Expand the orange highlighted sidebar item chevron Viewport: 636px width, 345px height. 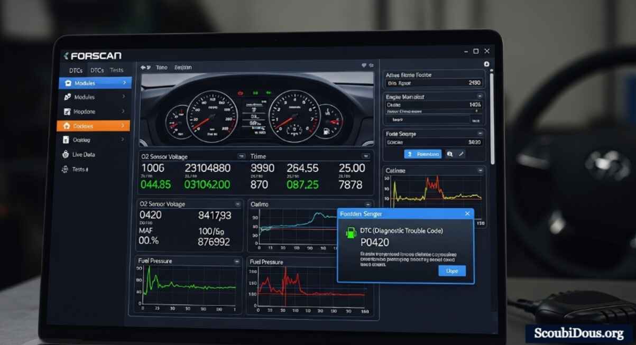coord(123,126)
